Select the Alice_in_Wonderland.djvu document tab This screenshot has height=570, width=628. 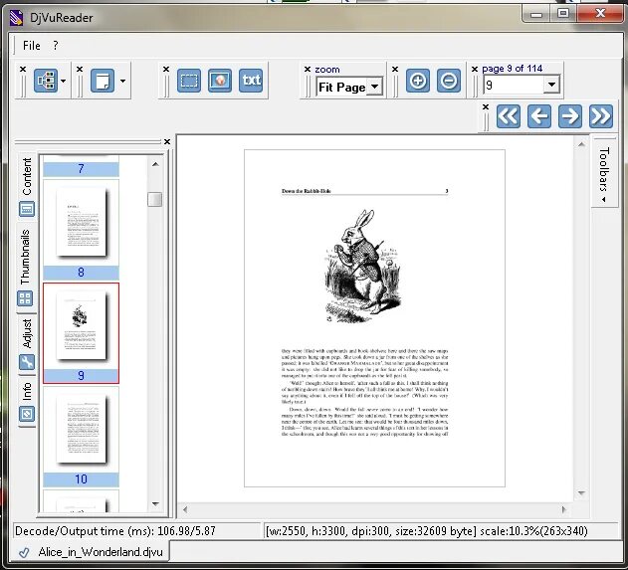(92, 552)
